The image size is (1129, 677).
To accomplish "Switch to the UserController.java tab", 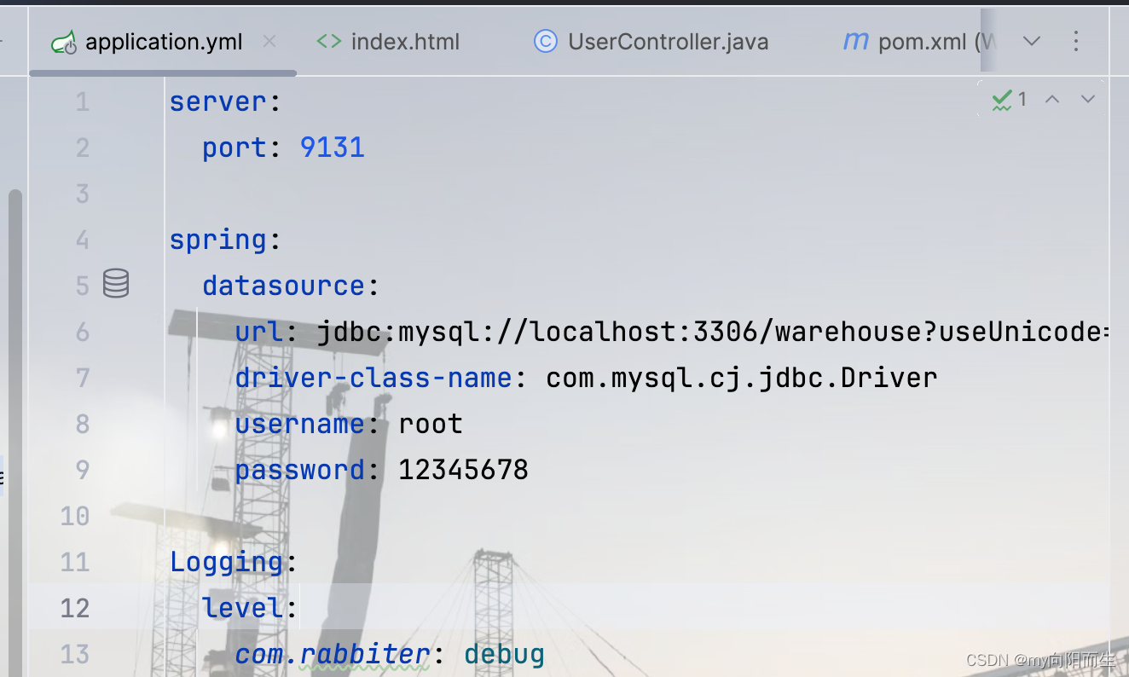I will click(669, 41).
